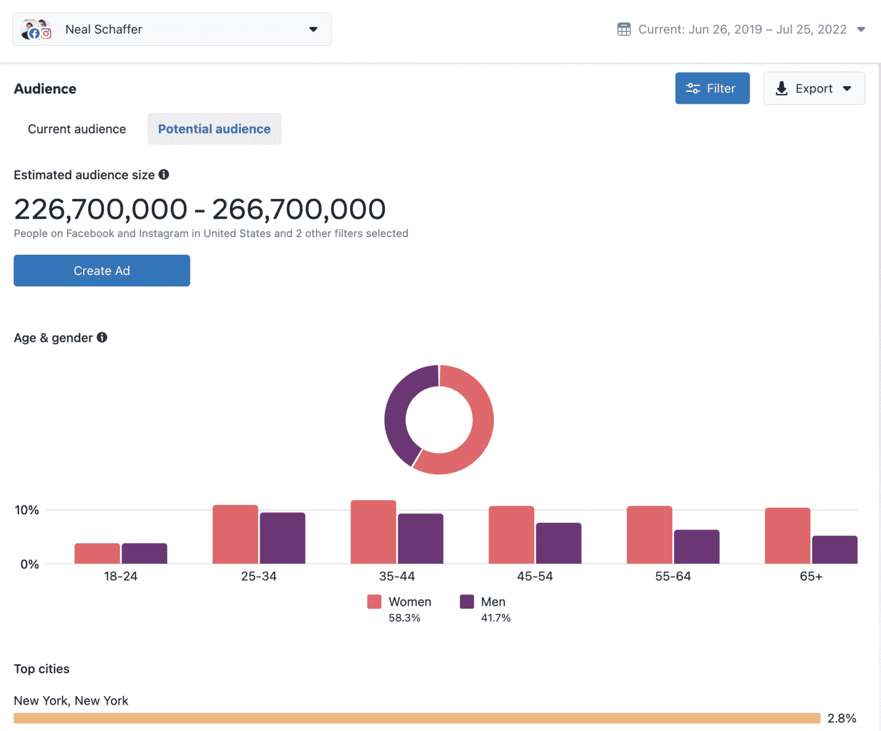Open the Age & gender info tooltip

[x=102, y=338]
